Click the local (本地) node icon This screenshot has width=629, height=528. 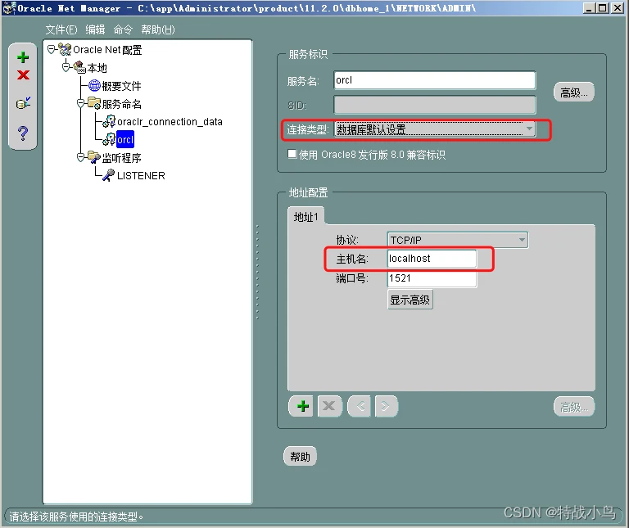point(79,67)
